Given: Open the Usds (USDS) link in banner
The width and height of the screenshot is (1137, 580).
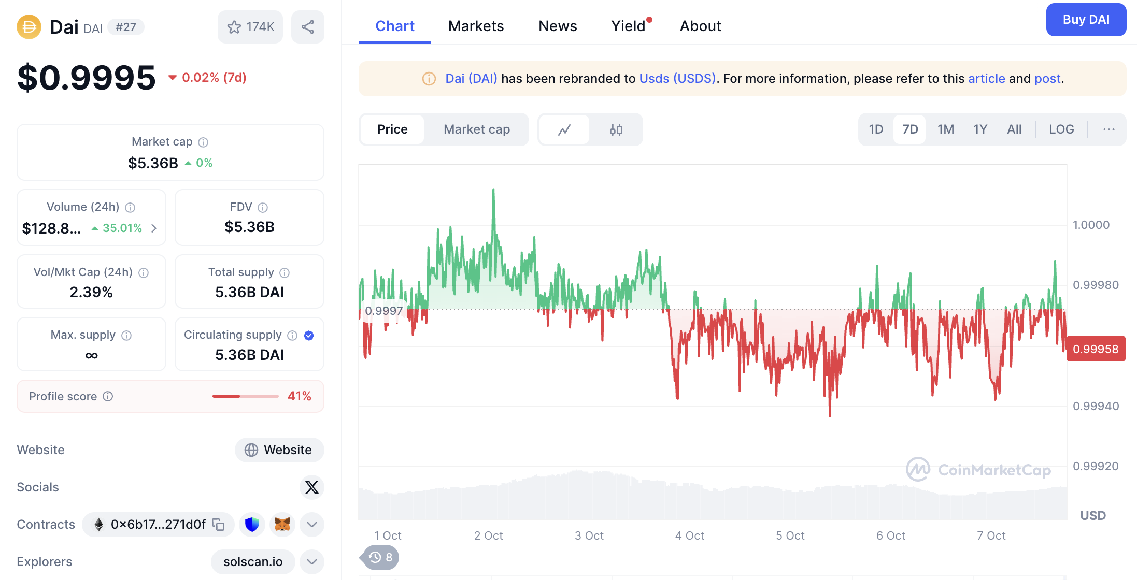Looking at the screenshot, I should point(677,79).
